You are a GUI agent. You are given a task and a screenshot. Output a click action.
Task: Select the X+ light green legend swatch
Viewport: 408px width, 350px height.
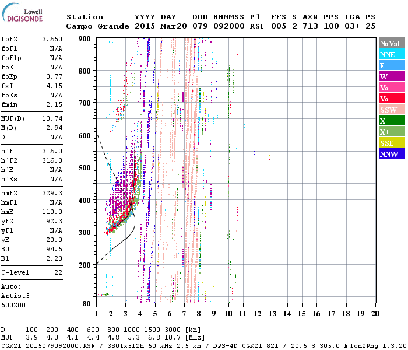click(x=392, y=132)
